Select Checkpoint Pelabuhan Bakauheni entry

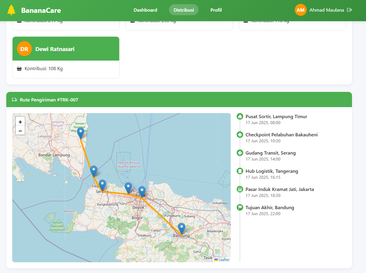(282, 135)
